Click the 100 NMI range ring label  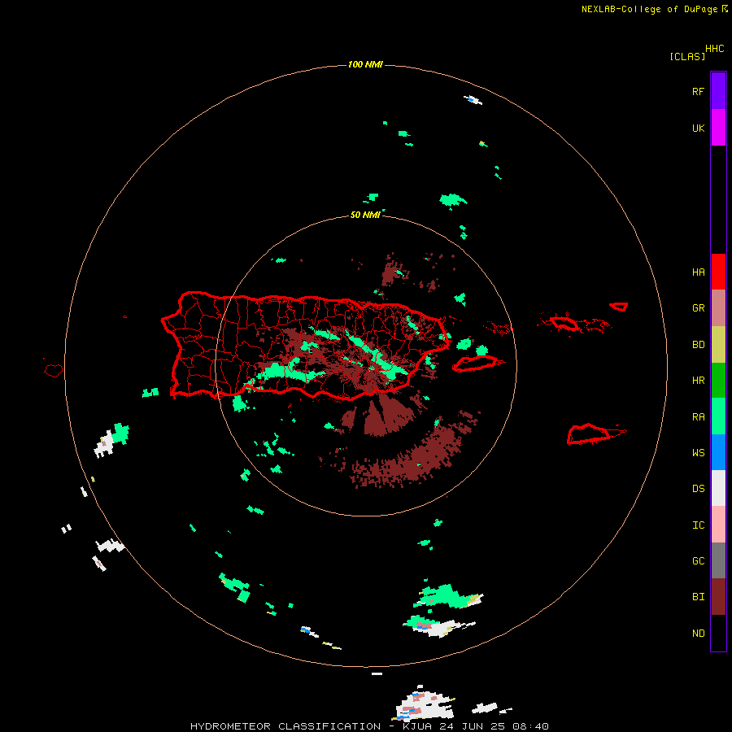click(365, 64)
